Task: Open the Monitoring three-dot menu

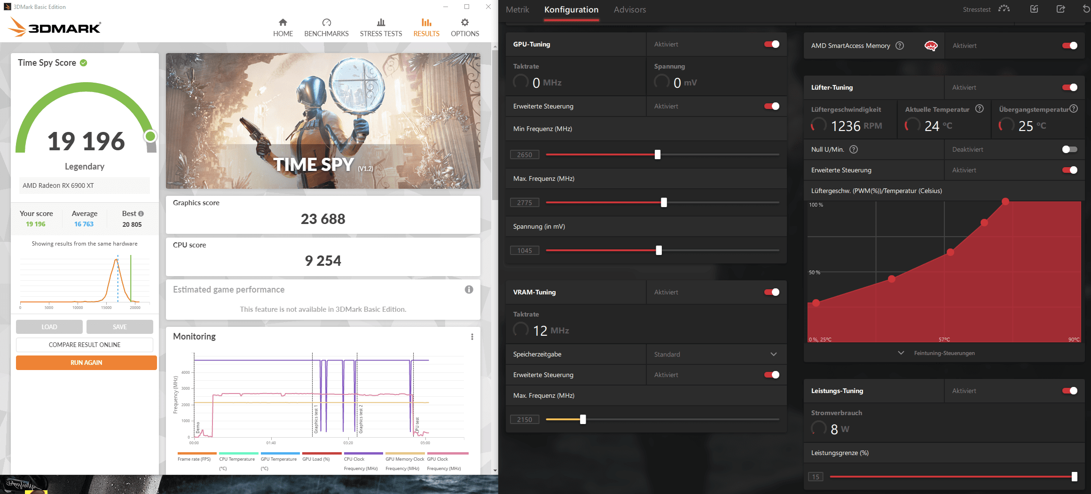Action: click(x=472, y=337)
